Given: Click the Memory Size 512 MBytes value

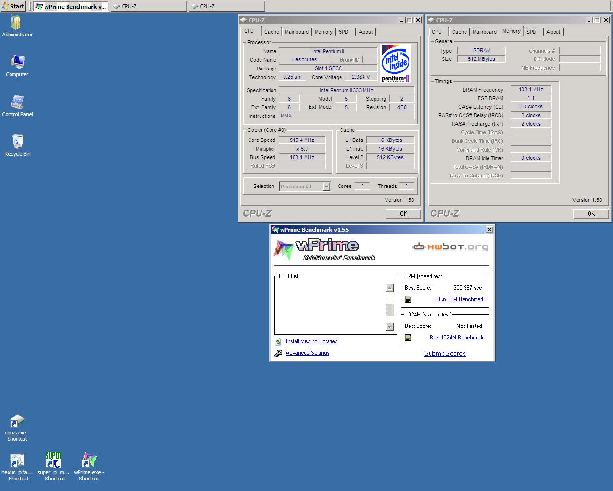Looking at the screenshot, I should 481,59.
